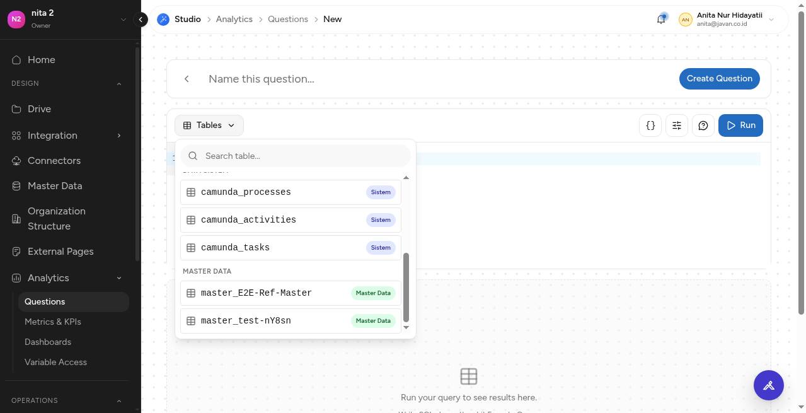The image size is (806, 413).
Task: Open the notifications bell
Action: click(x=661, y=20)
